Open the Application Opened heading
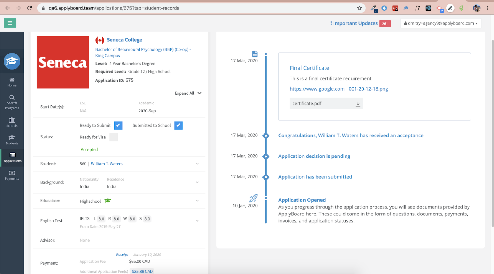Viewport: 494px width, 274px height. coord(302,200)
